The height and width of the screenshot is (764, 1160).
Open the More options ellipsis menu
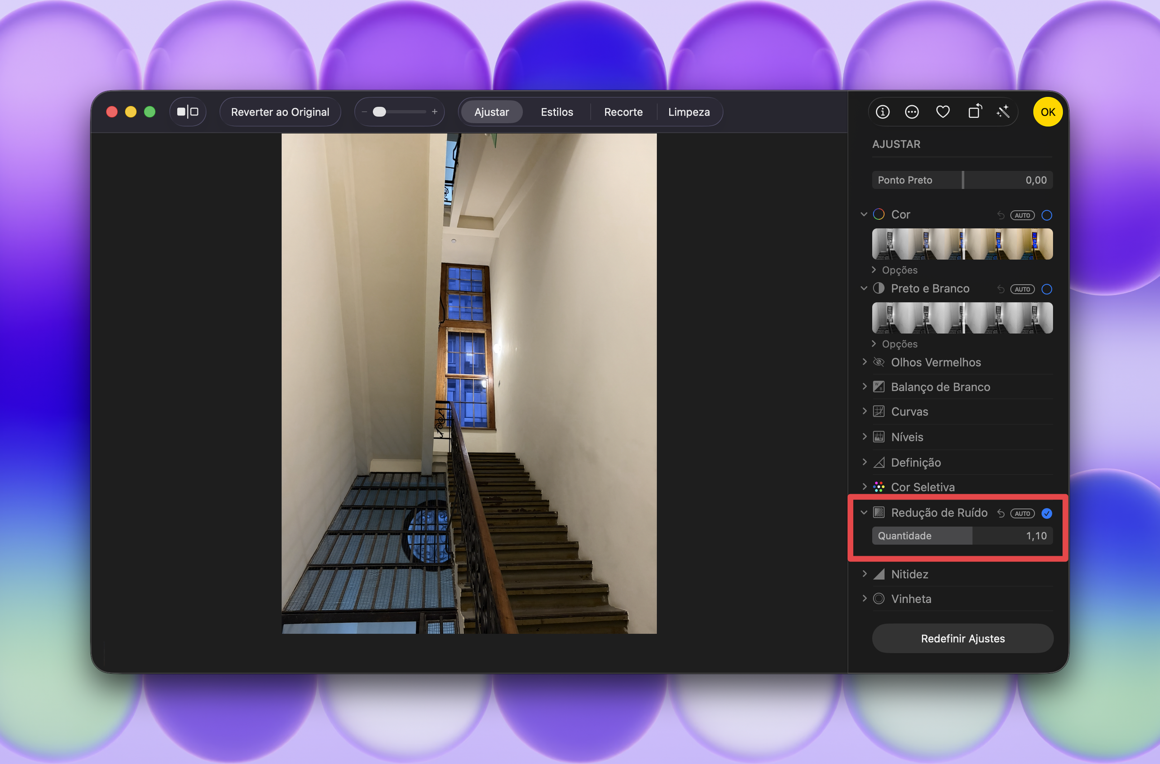click(x=911, y=112)
